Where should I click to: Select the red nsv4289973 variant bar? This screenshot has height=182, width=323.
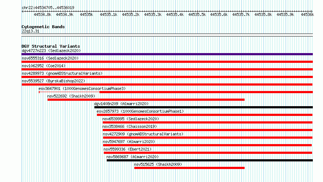tap(167, 77)
